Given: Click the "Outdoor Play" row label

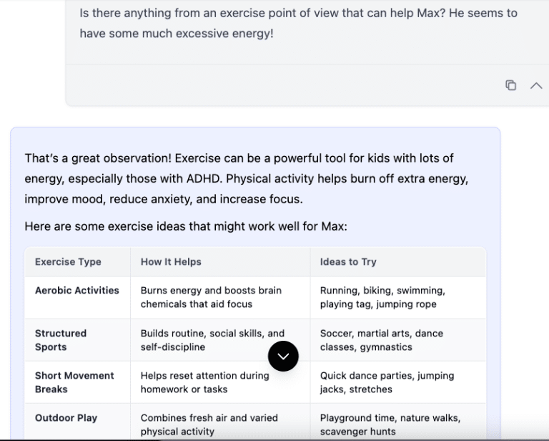Looking at the screenshot, I should (66, 418).
